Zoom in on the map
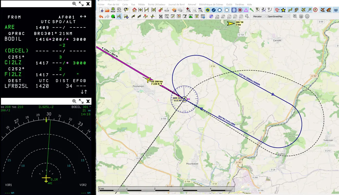The width and height of the screenshot is (339, 195). click(188, 10)
